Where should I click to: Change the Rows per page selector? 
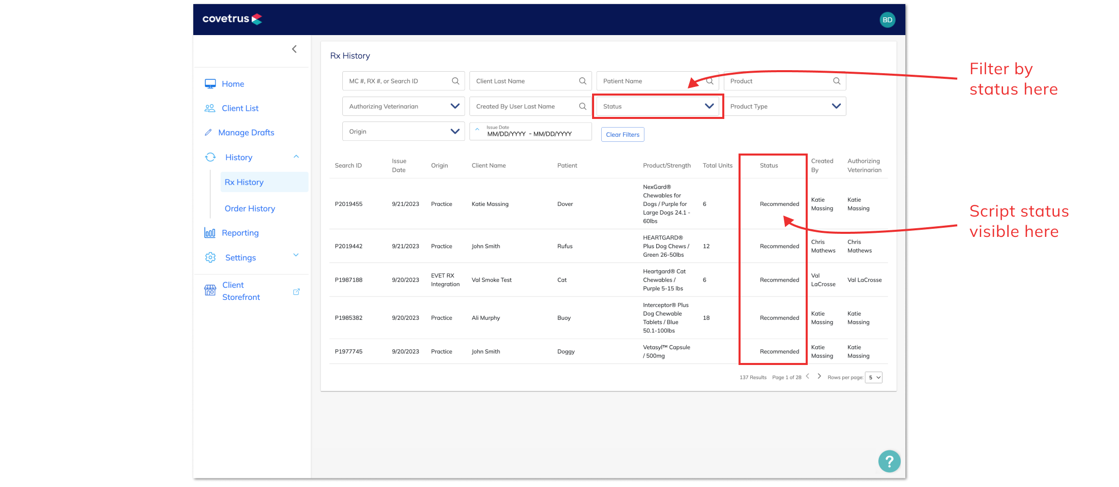(x=873, y=377)
